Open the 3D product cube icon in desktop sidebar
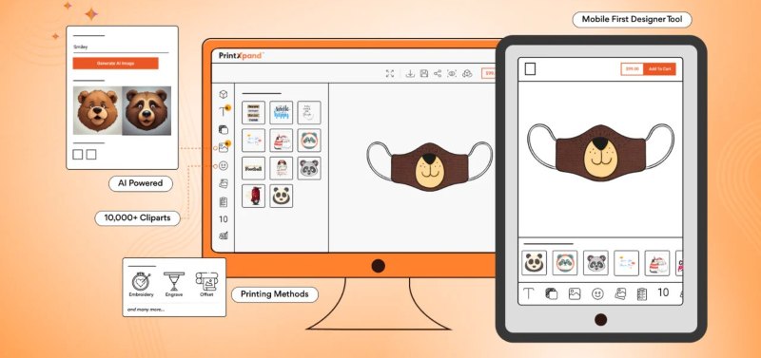Screen dimensions: 761x358 pos(224,94)
